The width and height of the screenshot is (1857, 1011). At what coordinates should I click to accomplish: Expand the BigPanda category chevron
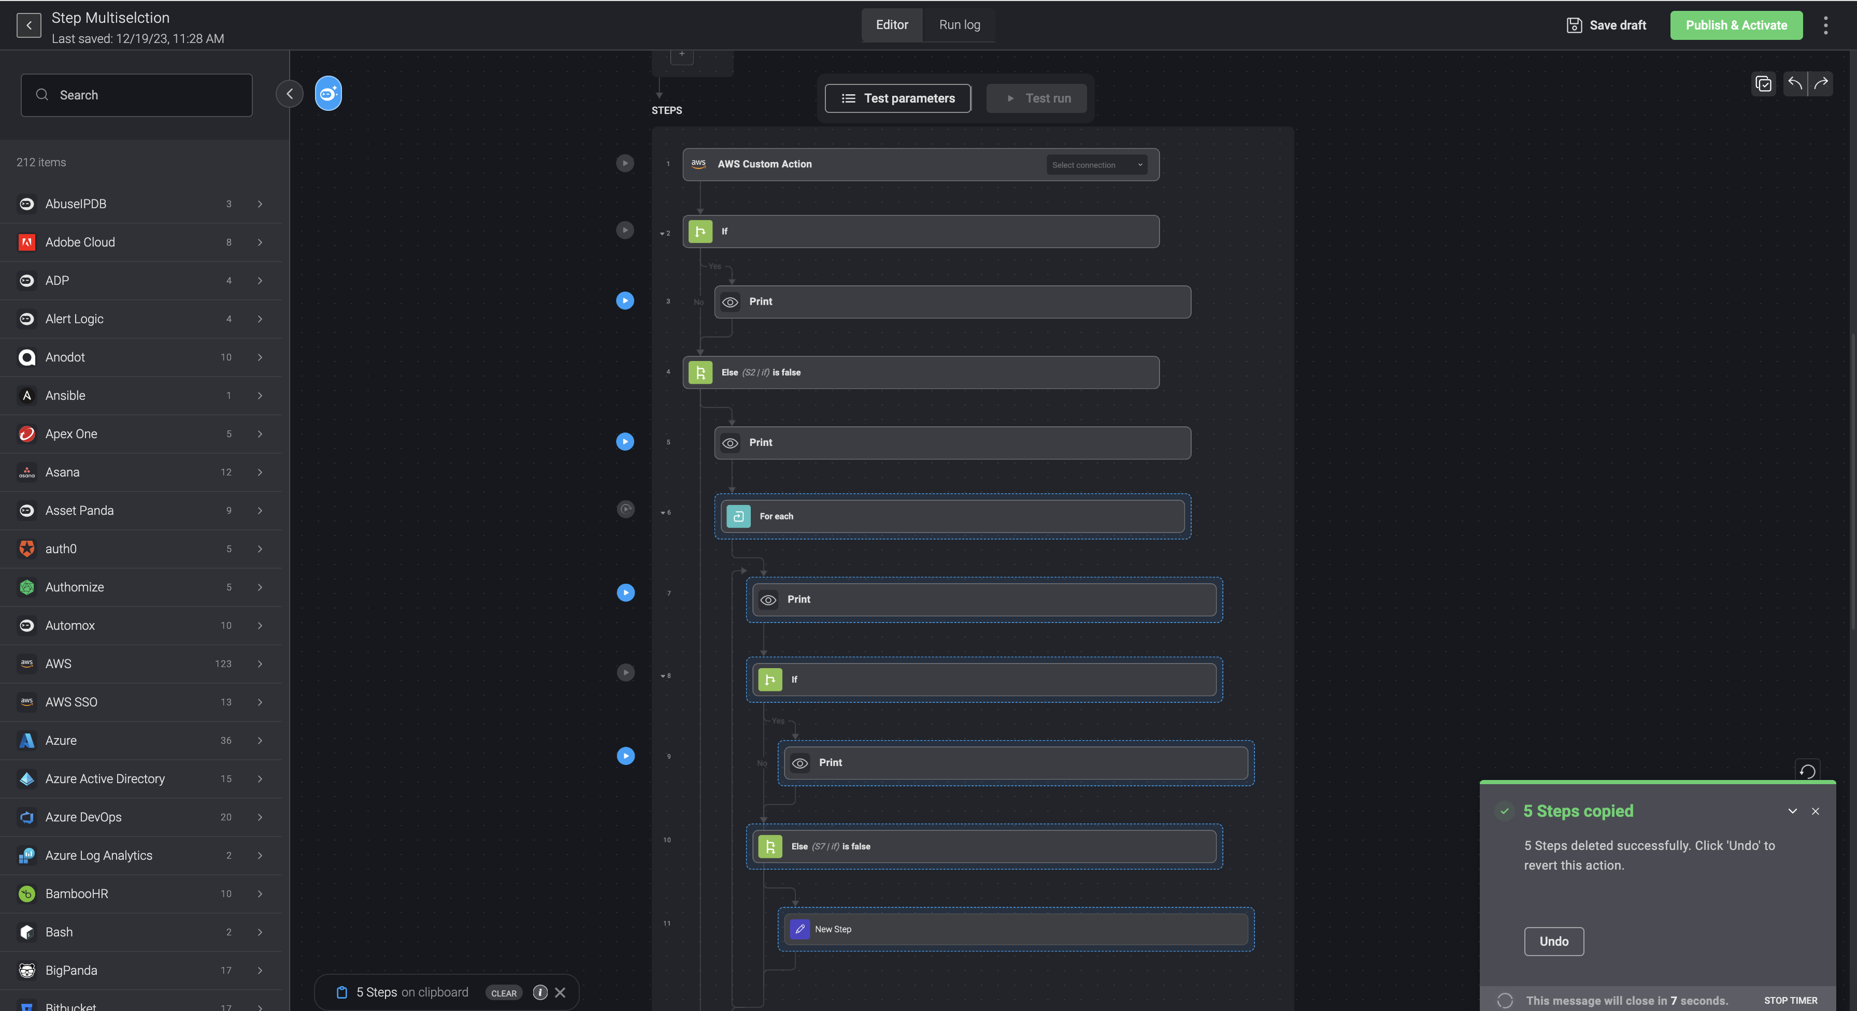point(260,971)
